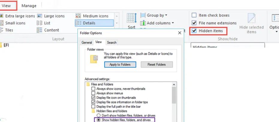Enable Item check boxes

tap(194, 15)
